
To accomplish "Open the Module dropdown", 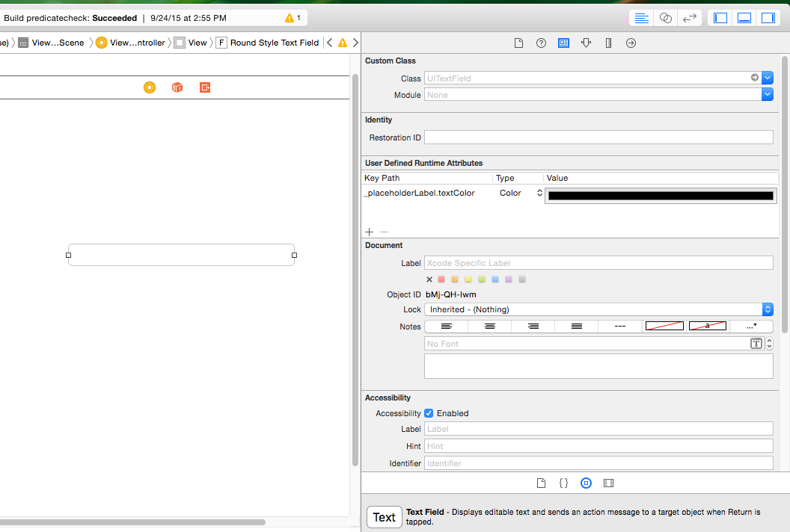I will click(767, 95).
